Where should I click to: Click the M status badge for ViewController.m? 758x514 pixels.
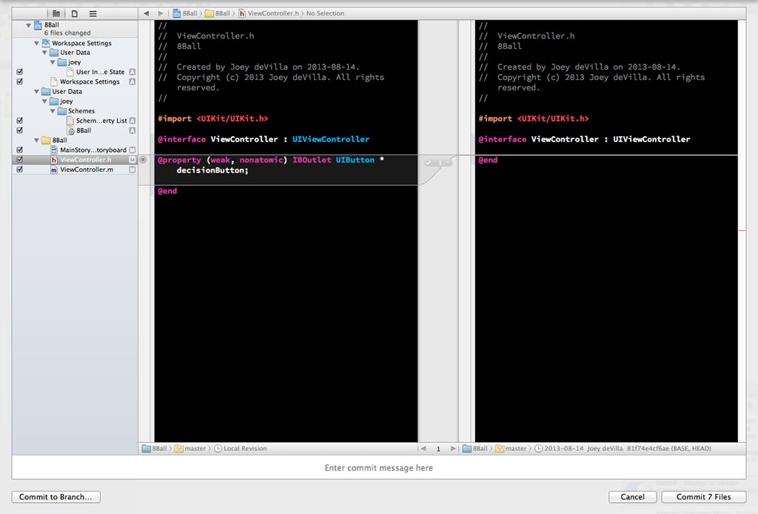tap(132, 170)
